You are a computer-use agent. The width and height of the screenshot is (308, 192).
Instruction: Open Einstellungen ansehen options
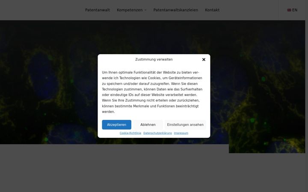pos(185,125)
